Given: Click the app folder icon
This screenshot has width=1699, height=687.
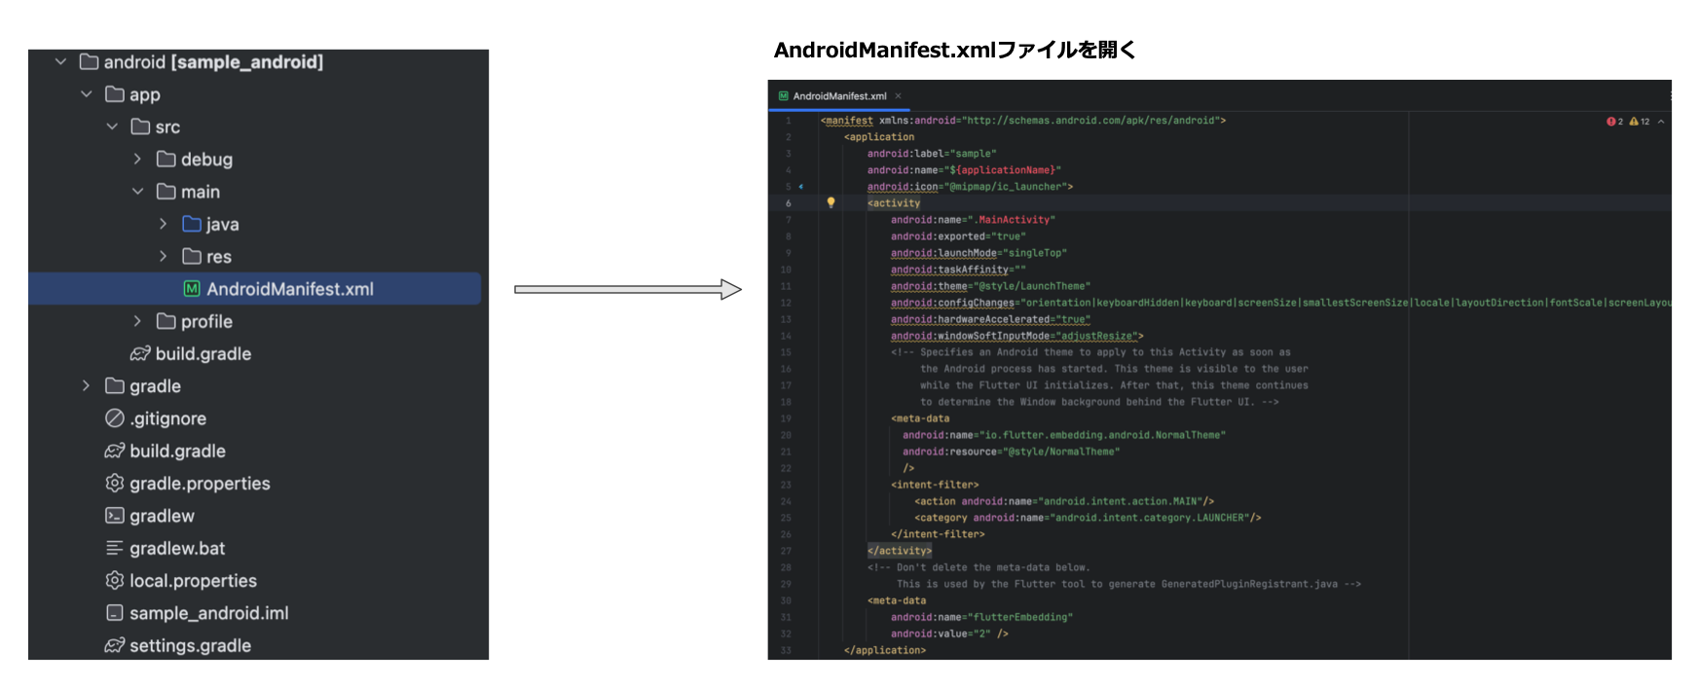Looking at the screenshot, I should (115, 94).
